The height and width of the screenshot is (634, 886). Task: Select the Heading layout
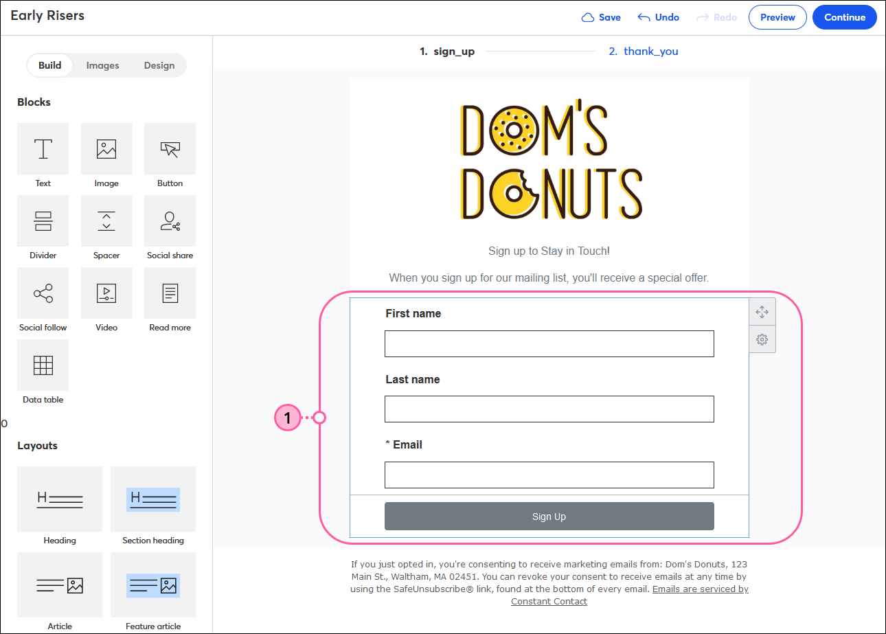pos(60,499)
